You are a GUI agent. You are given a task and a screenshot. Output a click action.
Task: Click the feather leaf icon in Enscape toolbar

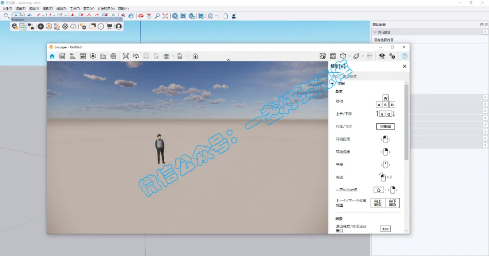[x=356, y=56]
